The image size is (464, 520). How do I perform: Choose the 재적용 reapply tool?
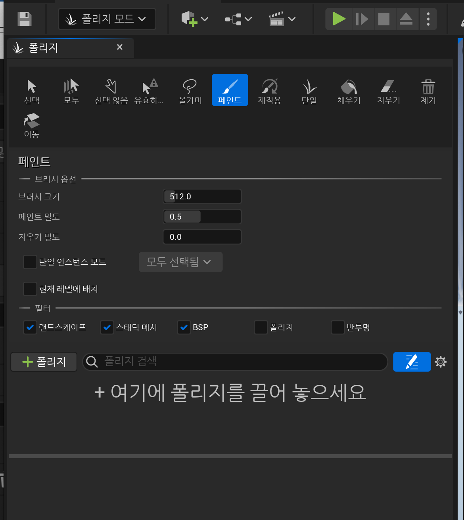pos(270,90)
